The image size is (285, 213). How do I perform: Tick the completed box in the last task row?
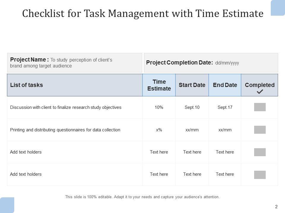click(260, 175)
